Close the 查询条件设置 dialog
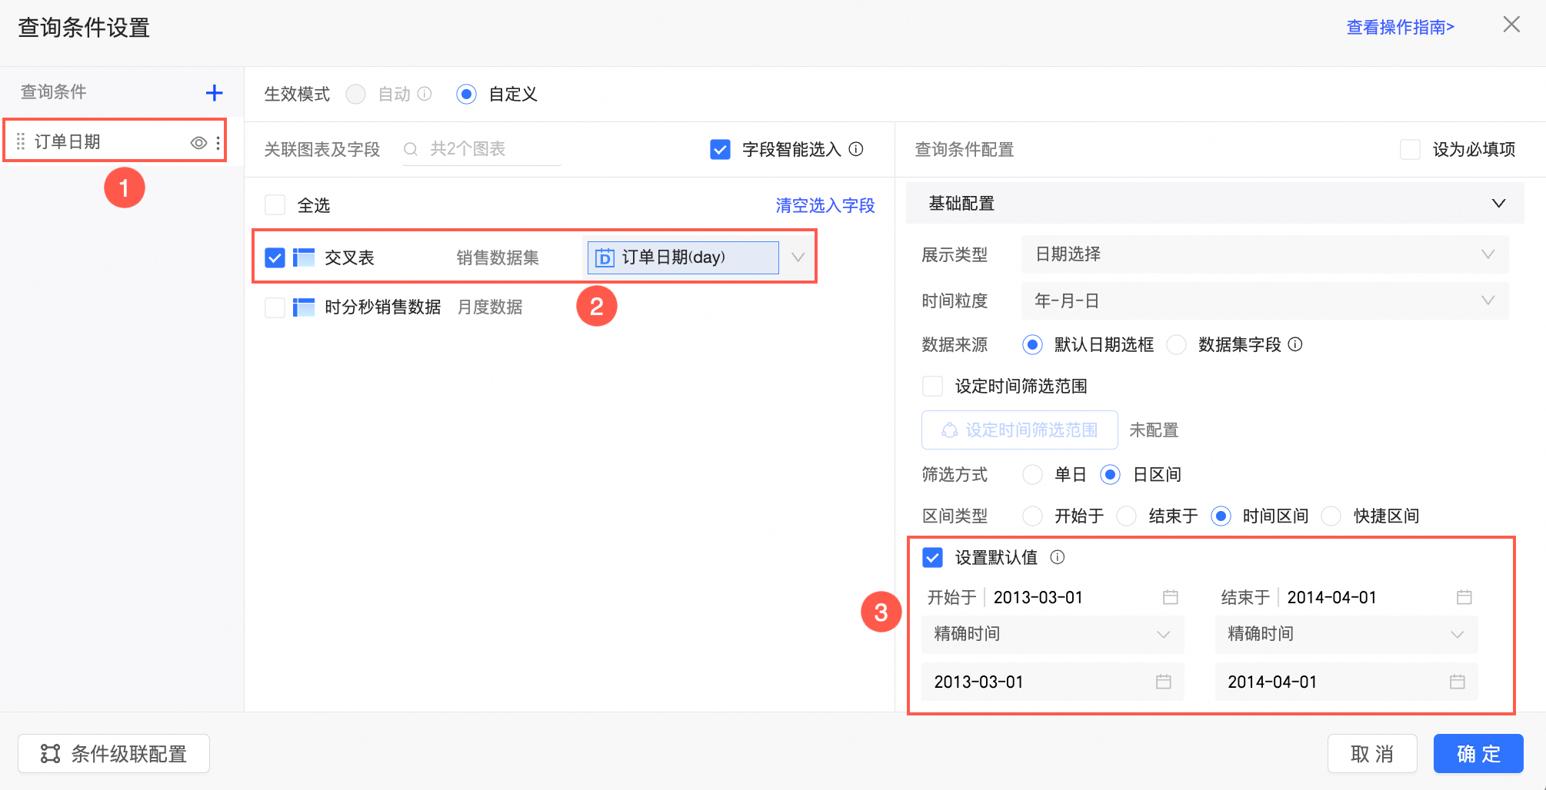This screenshot has width=1546, height=790. click(x=1511, y=25)
